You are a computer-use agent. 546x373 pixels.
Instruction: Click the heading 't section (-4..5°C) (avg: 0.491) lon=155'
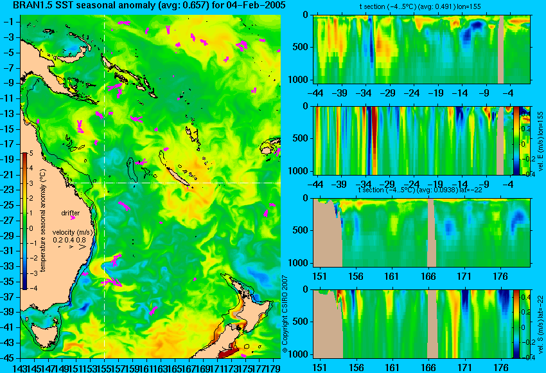click(420, 6)
